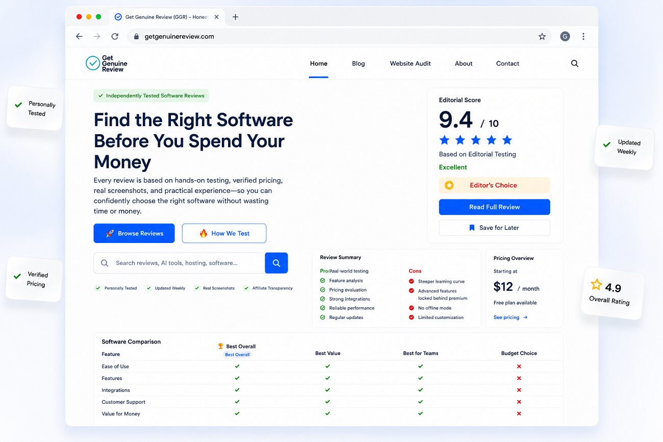Click the Browse Reviews button

click(x=134, y=233)
